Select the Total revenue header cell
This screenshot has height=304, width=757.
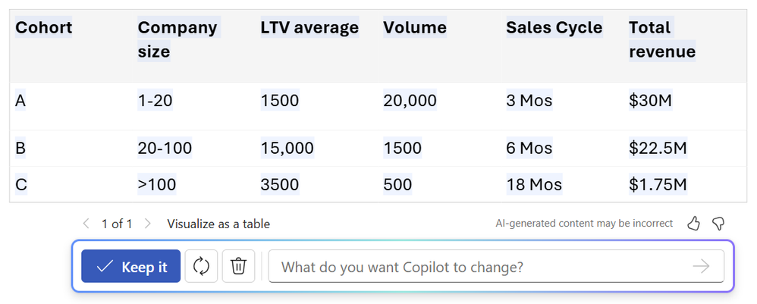[x=662, y=39]
